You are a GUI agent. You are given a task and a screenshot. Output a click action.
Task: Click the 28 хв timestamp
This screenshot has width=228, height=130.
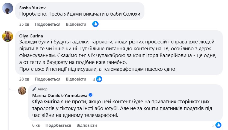click(24, 79)
